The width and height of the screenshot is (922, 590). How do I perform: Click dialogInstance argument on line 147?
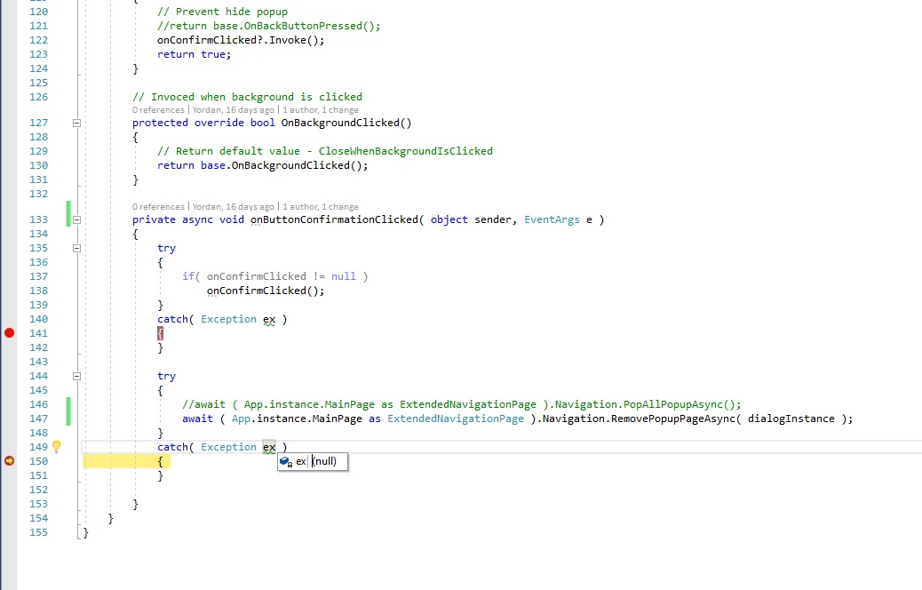click(x=791, y=419)
